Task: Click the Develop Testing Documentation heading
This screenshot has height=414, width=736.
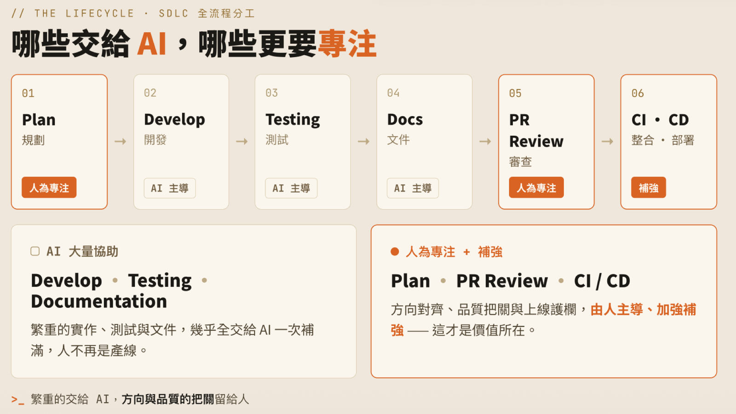Action: click(119, 291)
